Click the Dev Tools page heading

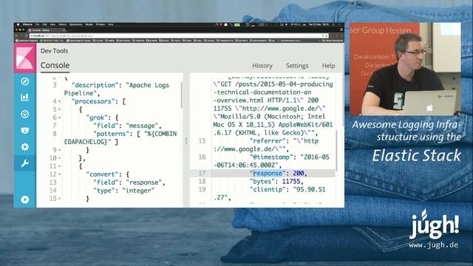pyautogui.click(x=54, y=51)
